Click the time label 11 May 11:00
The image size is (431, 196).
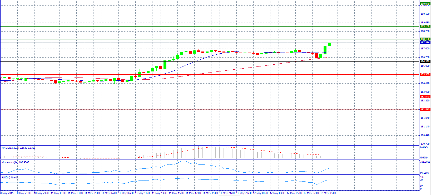coord(142,193)
